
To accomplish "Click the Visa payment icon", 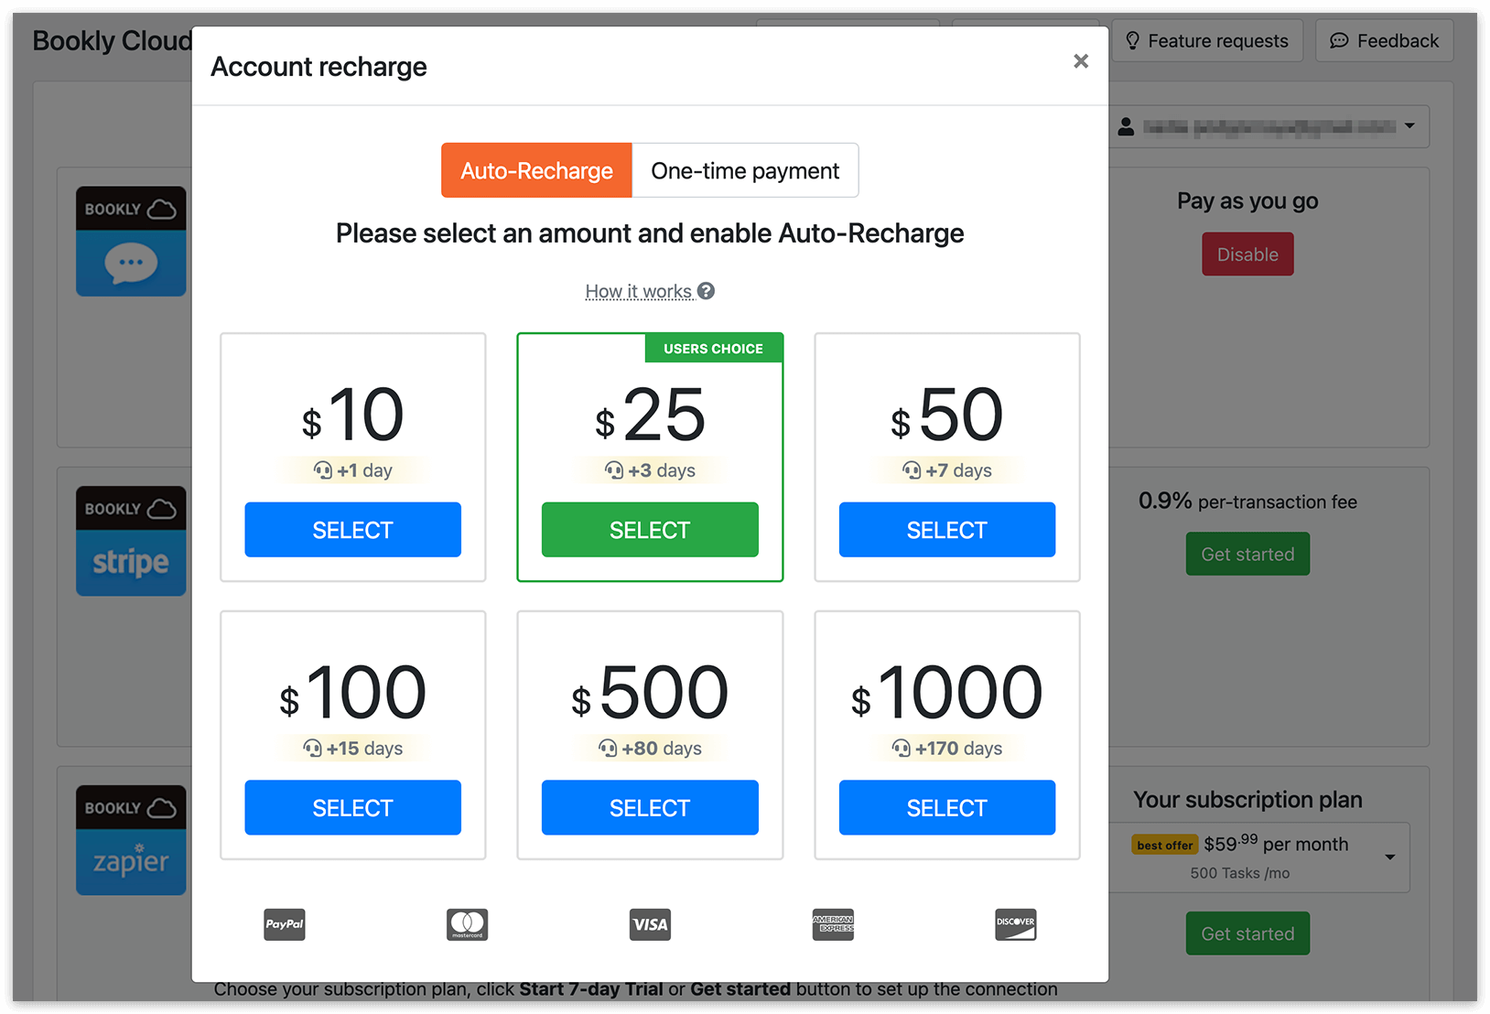I will [x=651, y=924].
